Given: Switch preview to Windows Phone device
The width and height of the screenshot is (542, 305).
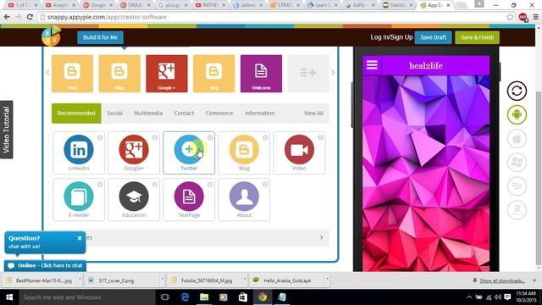Looking at the screenshot, I should pos(517,162).
